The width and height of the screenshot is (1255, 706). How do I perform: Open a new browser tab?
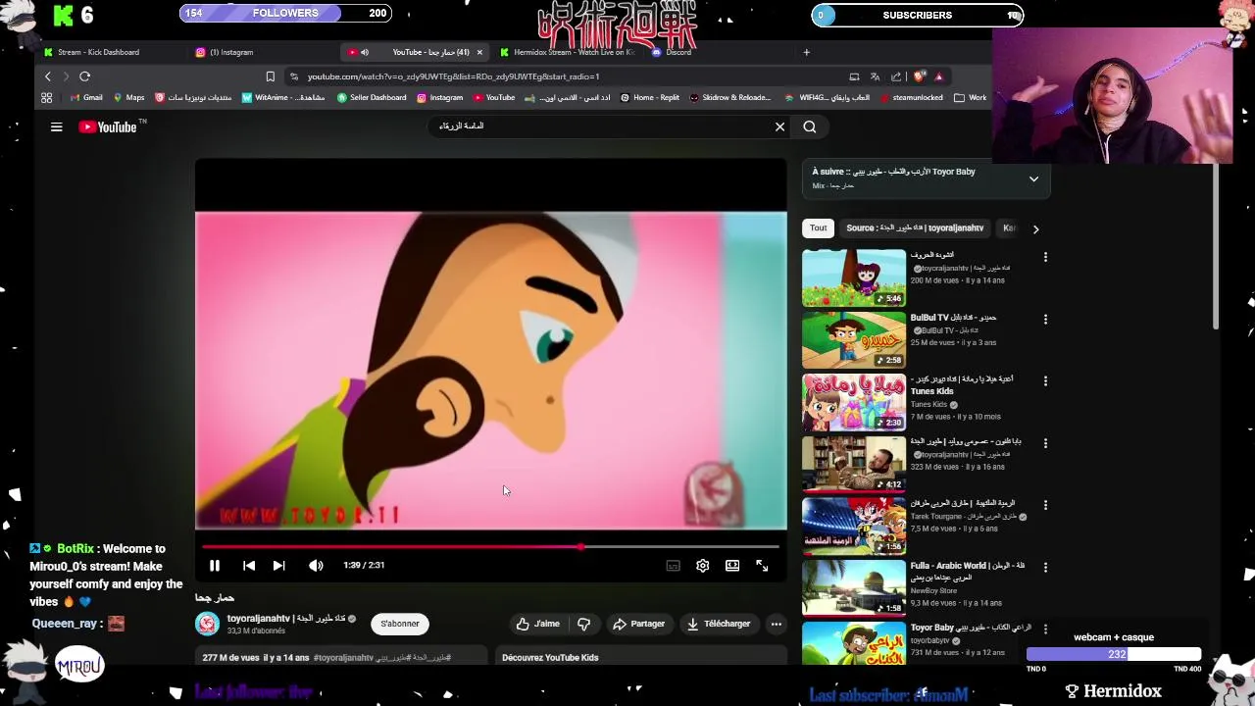point(806,52)
